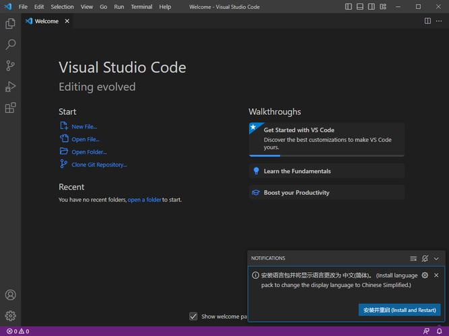Open the Accounts icon in activity bar
This screenshot has width=449, height=336.
click(10, 295)
